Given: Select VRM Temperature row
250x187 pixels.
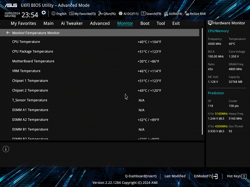Looking at the screenshot, I should (x=100, y=71).
